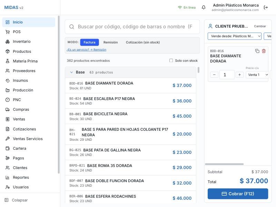This screenshot has height=207, width=276.
Task: Add BASE PATA DE GALLINA NEGRA
Action: coord(130,152)
